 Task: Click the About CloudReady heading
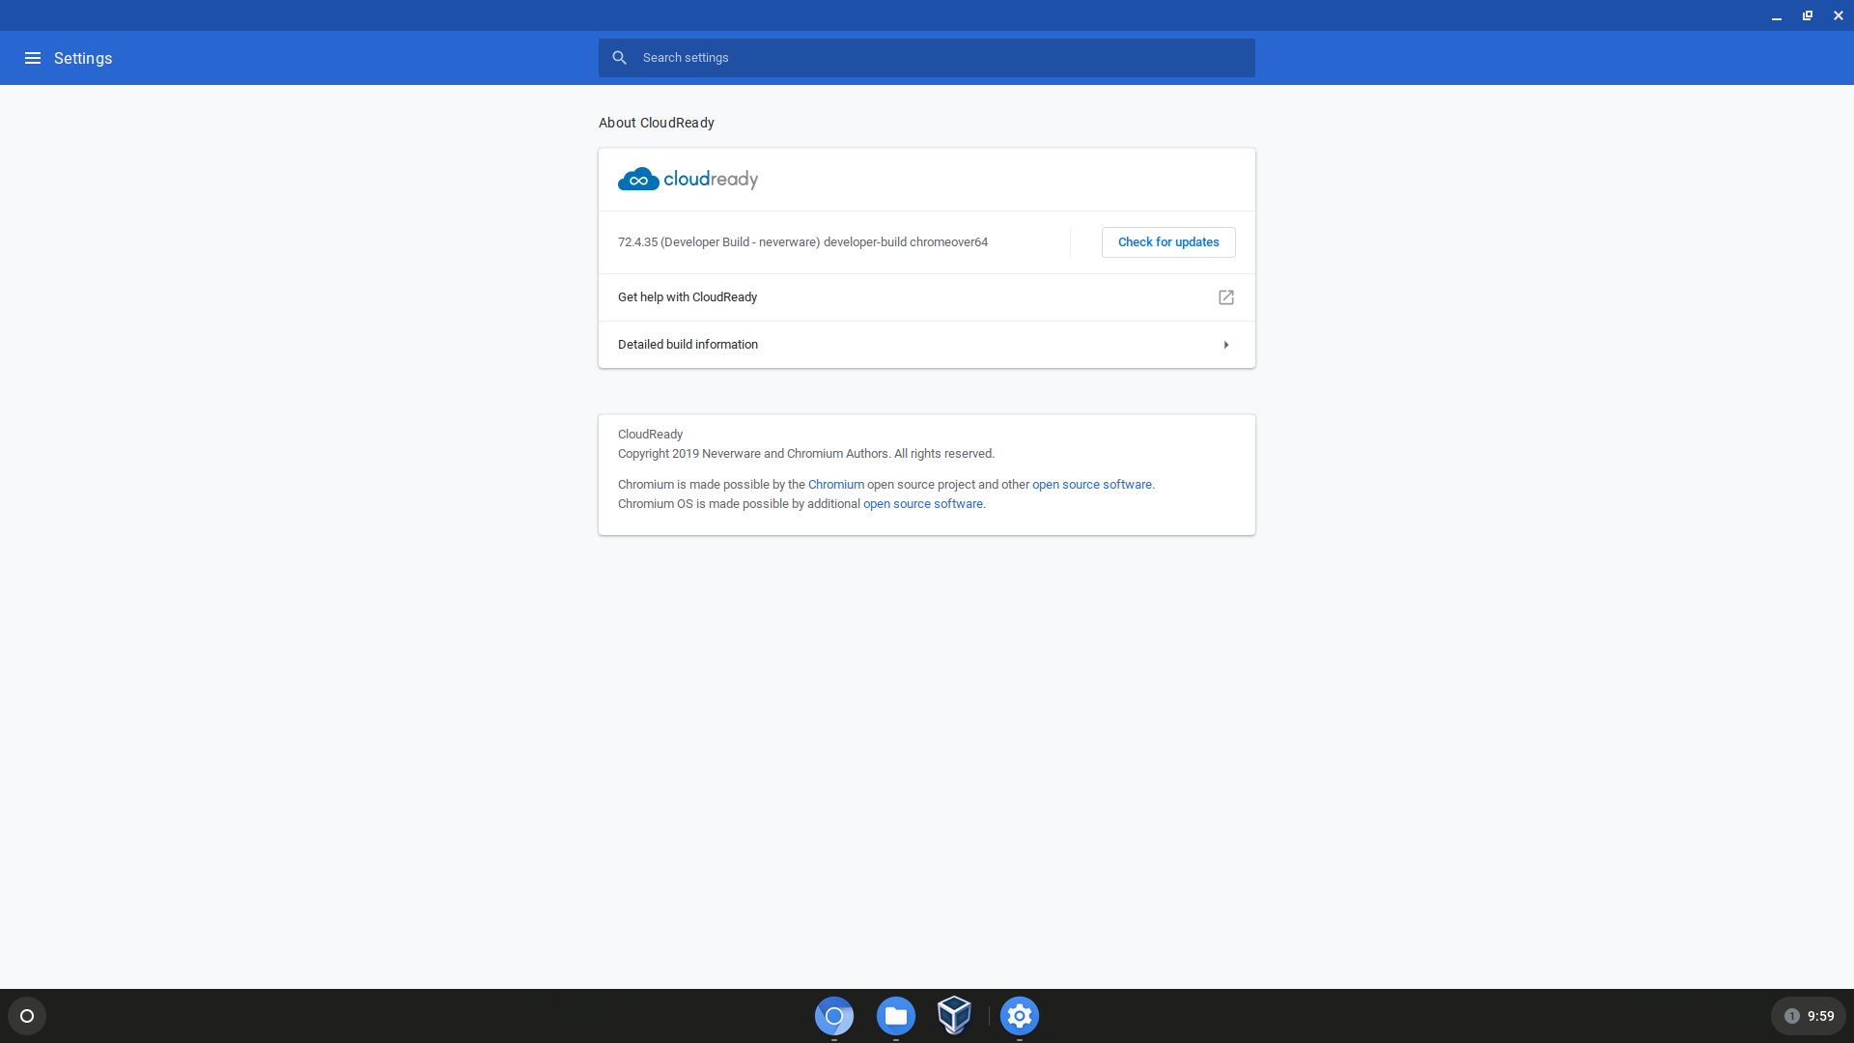(657, 123)
